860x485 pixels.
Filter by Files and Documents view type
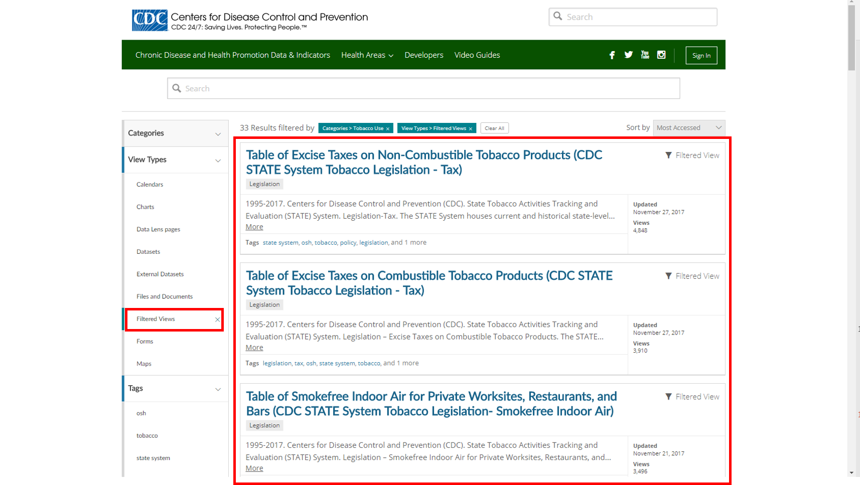click(165, 297)
